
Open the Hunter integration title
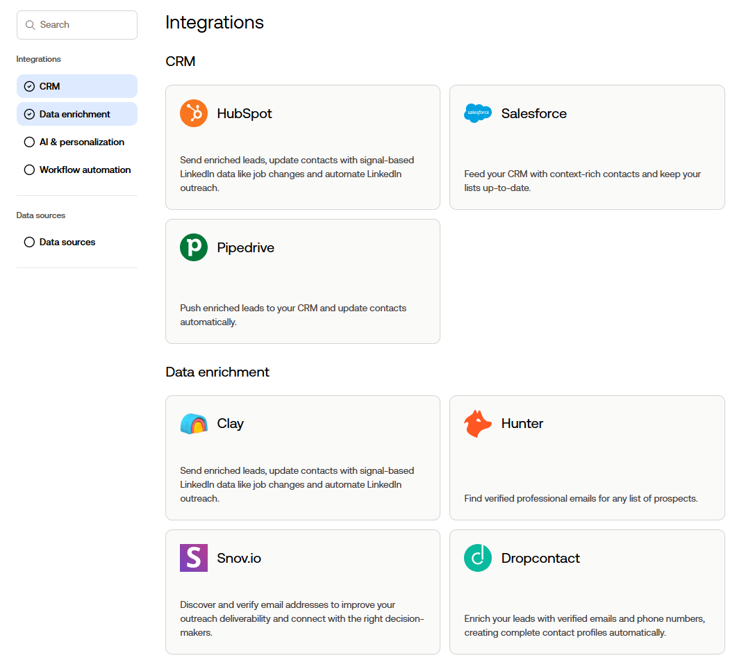[522, 424]
